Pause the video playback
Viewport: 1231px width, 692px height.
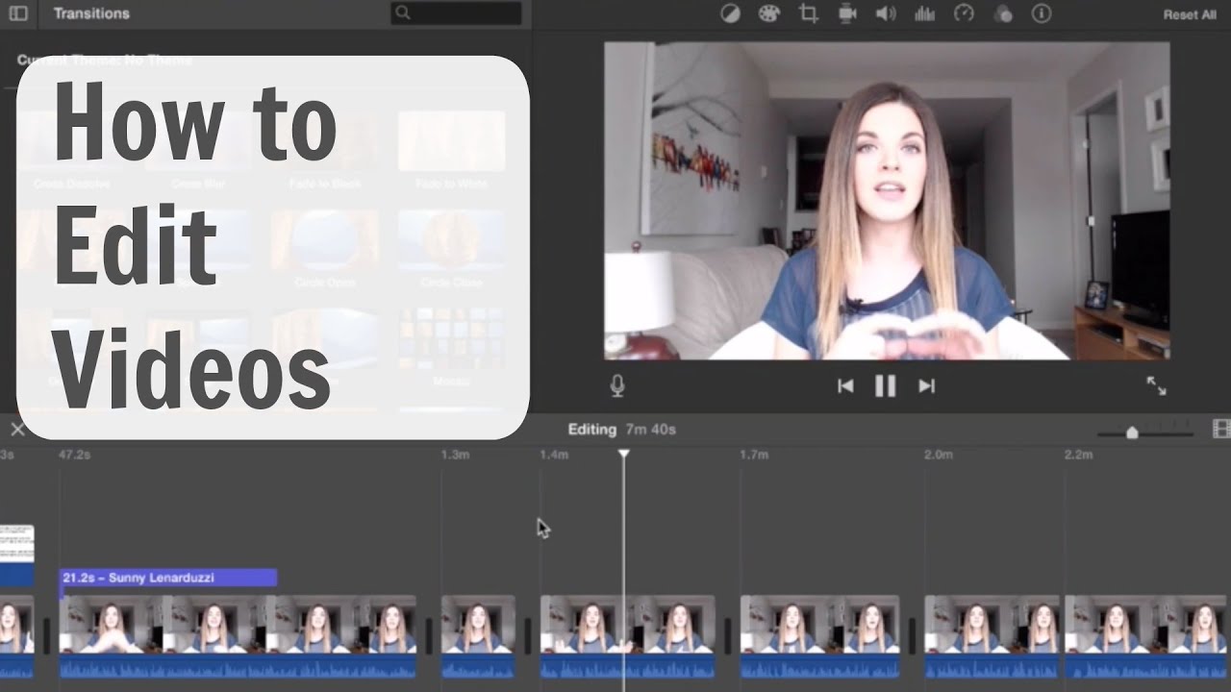pos(885,385)
